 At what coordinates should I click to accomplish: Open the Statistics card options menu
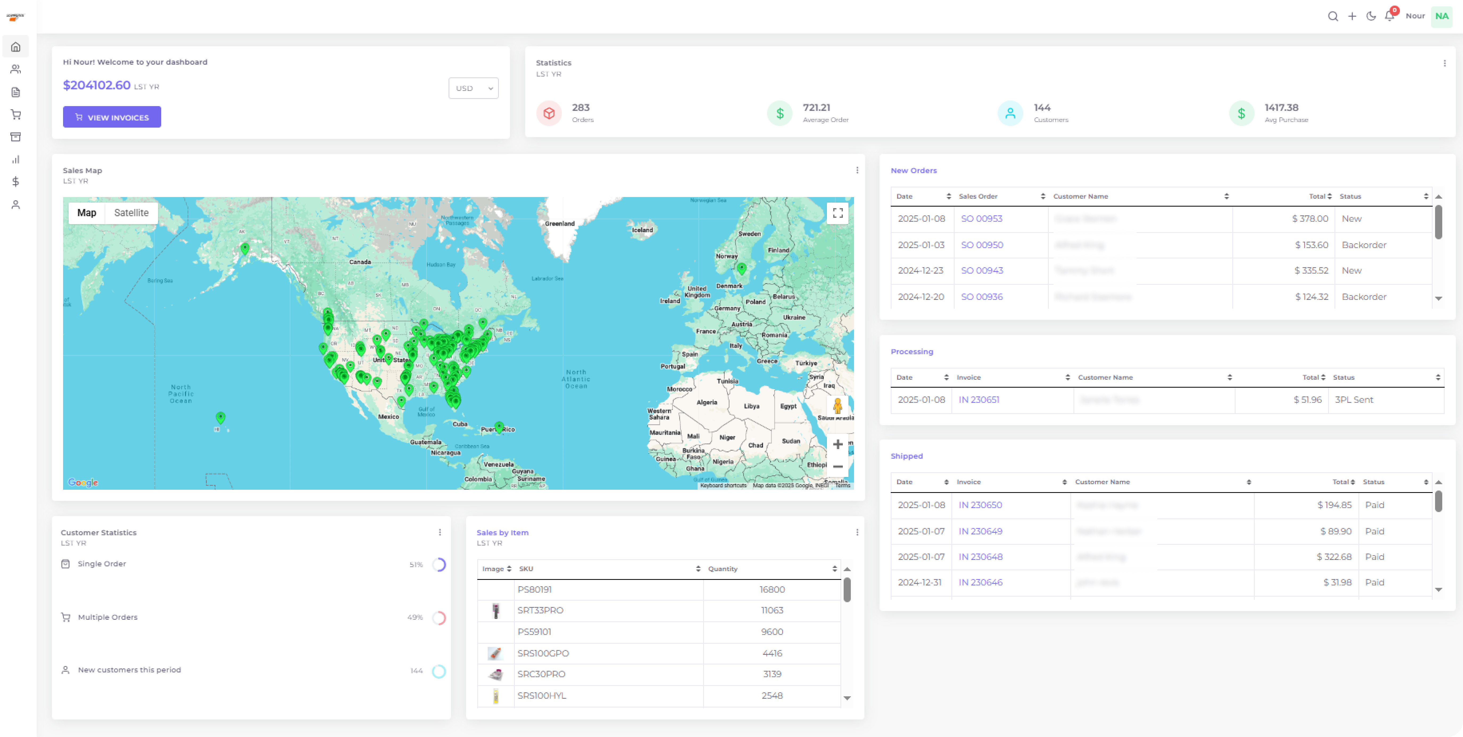(1444, 63)
